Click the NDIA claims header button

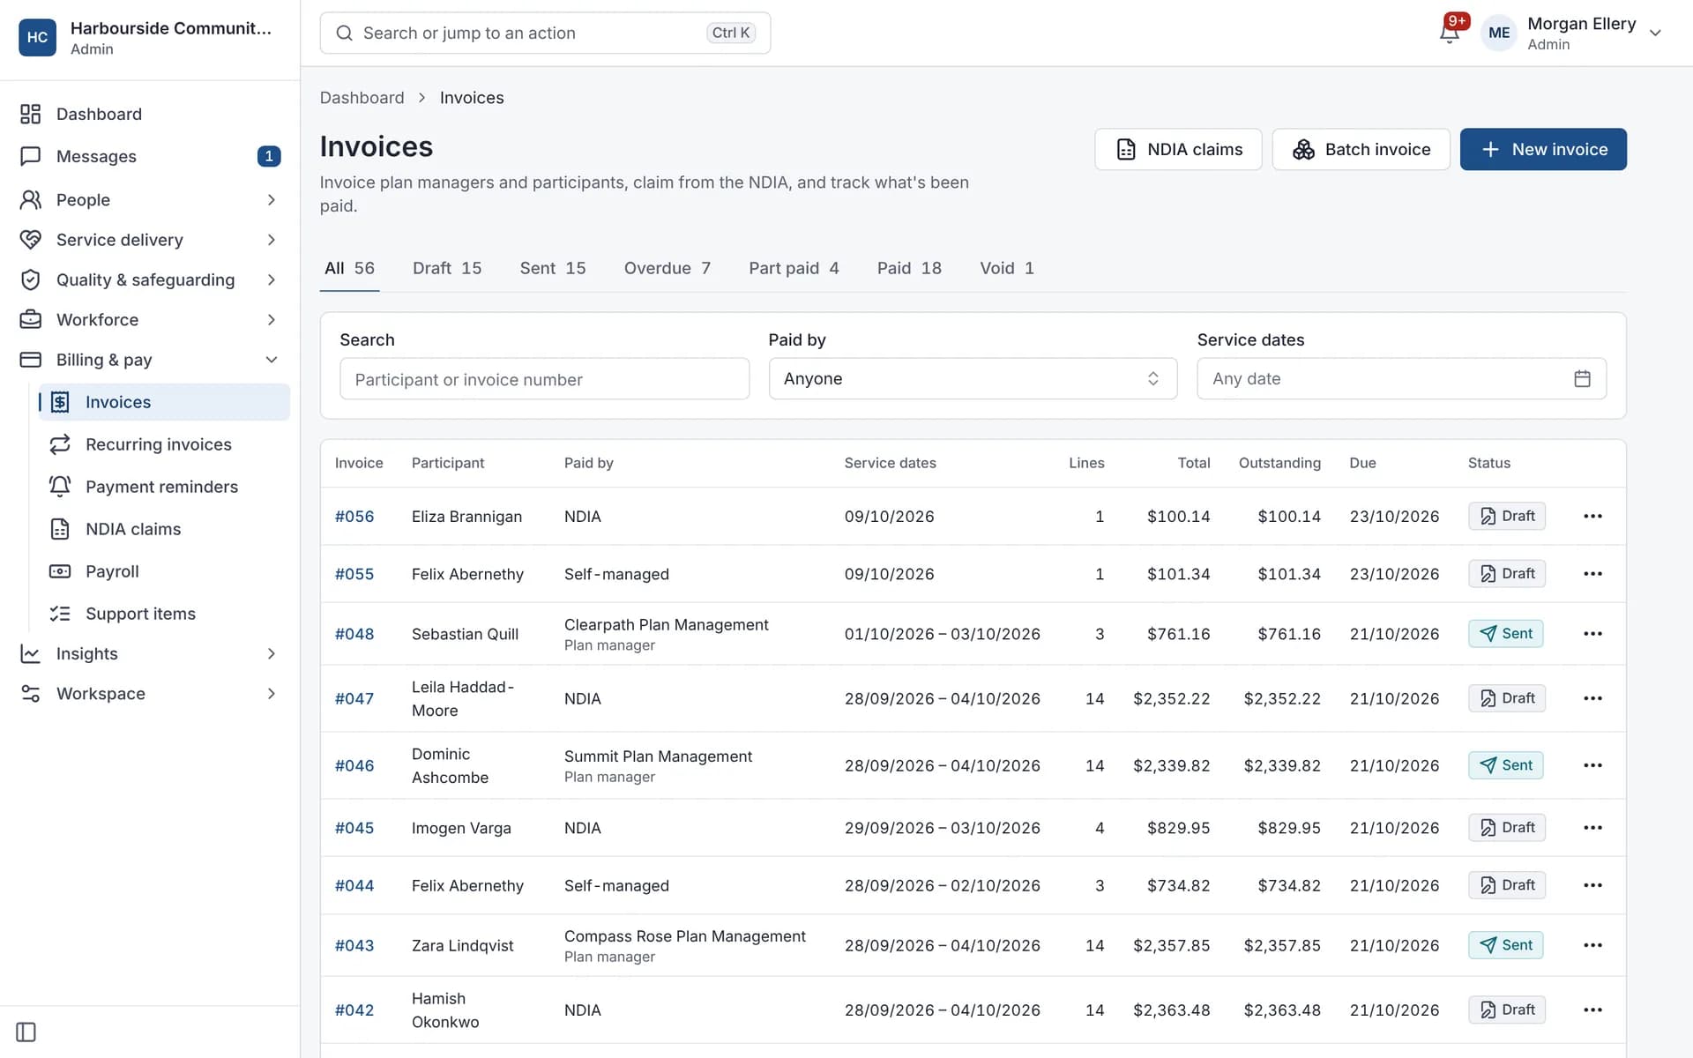coord(1178,149)
